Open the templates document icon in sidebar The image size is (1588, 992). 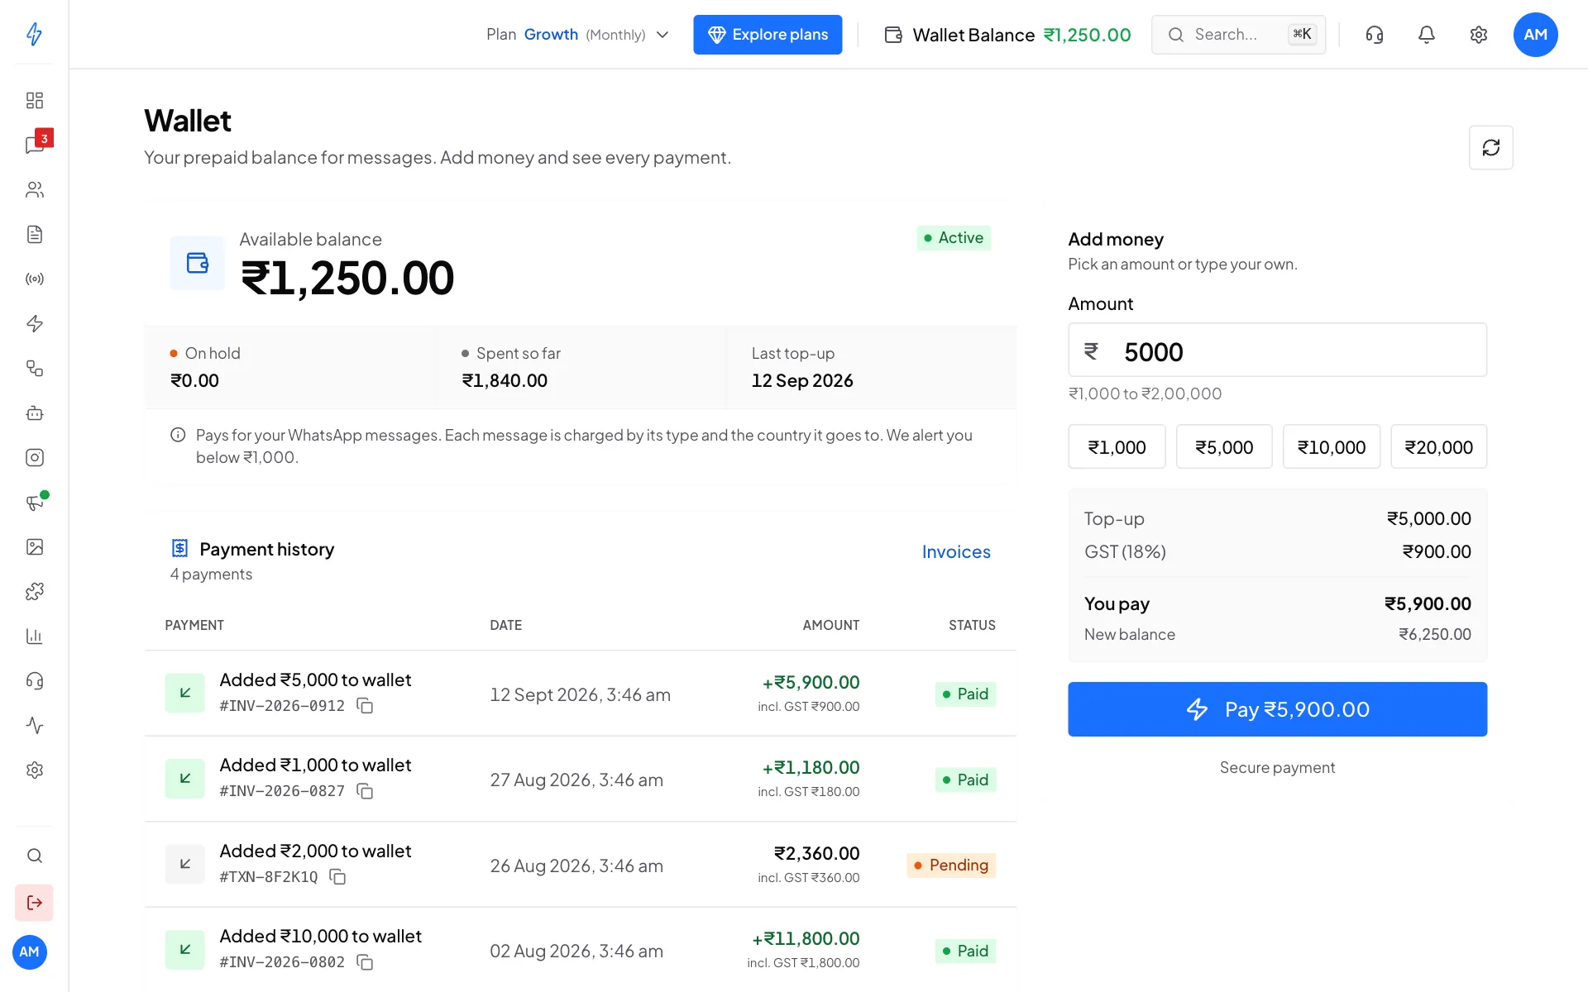[x=34, y=234]
